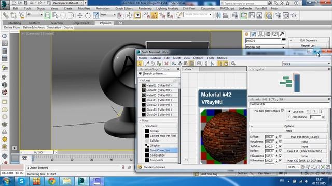Open the Rendered Frame Window icon
This screenshot has width=332, height=186.
(286, 16)
